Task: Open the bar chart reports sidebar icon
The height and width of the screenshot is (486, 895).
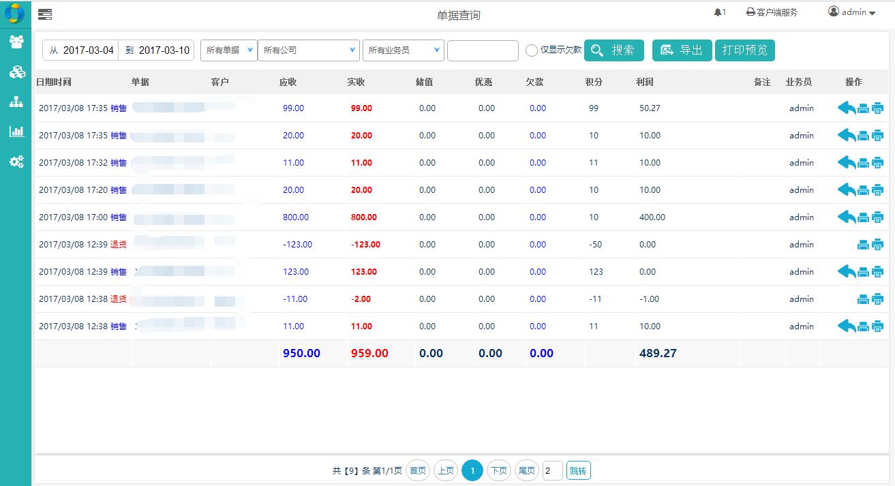Action: pyautogui.click(x=16, y=132)
